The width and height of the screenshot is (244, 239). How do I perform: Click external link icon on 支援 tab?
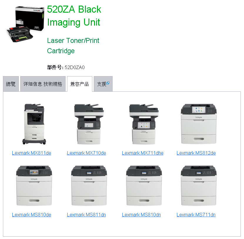coord(108,83)
